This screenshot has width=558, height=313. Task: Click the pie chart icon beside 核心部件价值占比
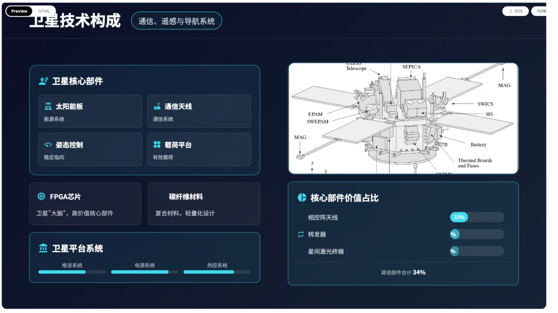point(302,198)
